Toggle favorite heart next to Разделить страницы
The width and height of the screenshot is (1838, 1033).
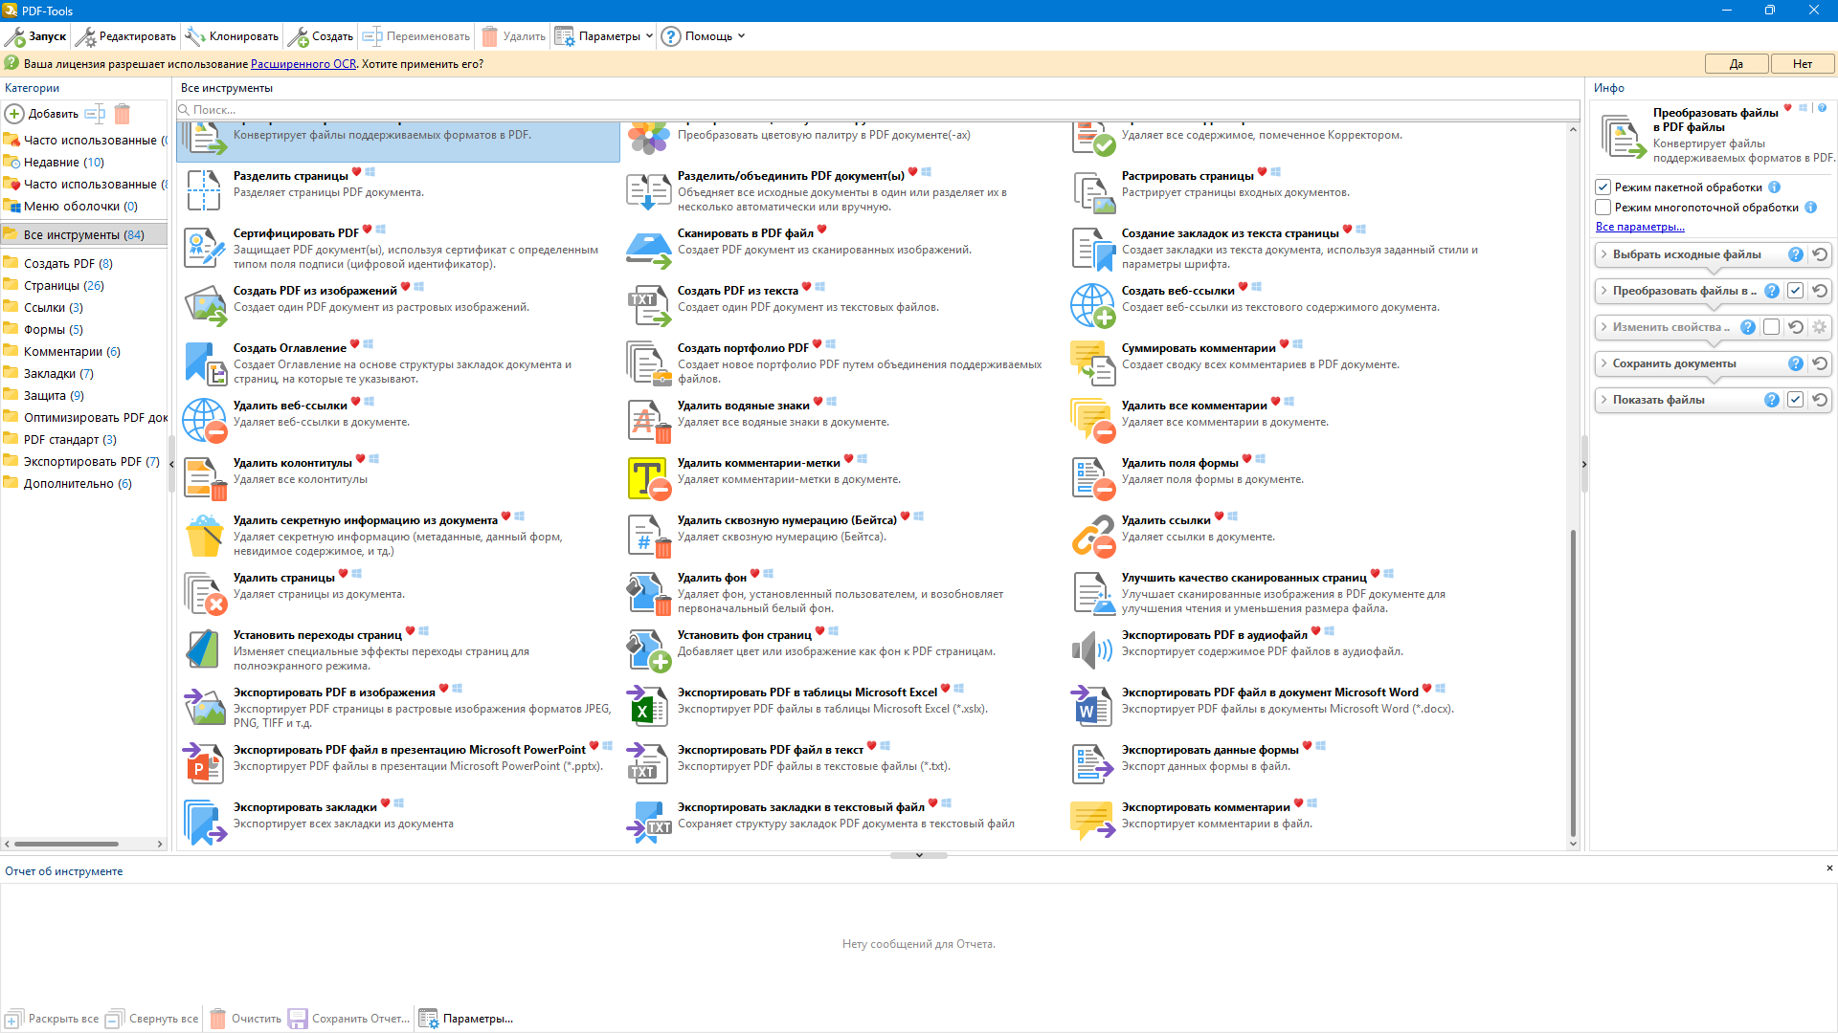point(357,172)
